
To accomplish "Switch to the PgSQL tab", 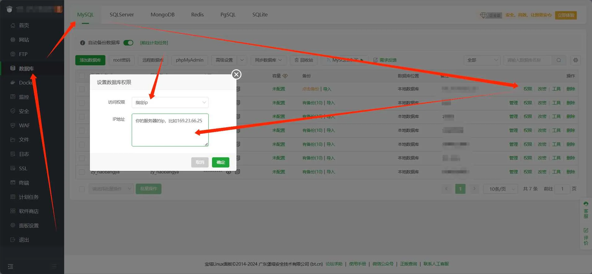I will [x=228, y=15].
